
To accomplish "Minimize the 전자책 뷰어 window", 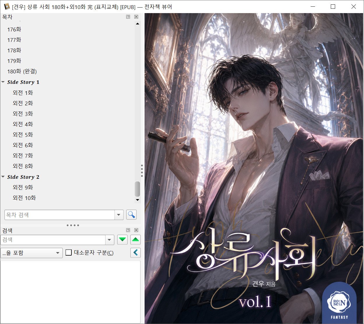I will click(313, 6).
